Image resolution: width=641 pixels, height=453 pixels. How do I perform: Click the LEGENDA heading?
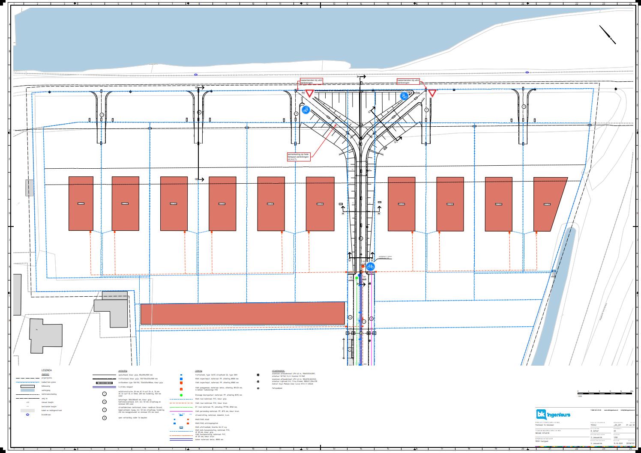point(46,370)
